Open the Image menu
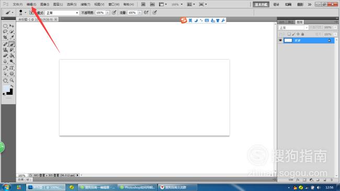This screenshot has width=340, height=191. [x=44, y=4]
